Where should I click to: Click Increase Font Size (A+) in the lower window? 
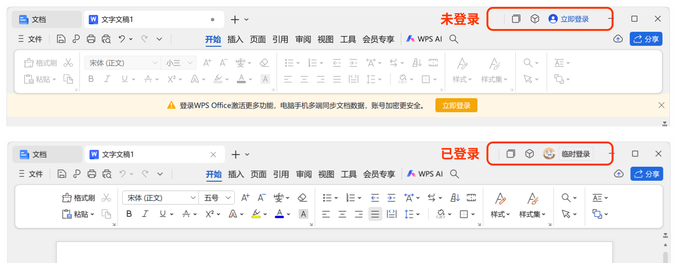point(245,198)
